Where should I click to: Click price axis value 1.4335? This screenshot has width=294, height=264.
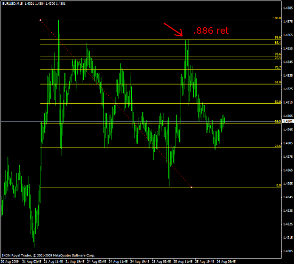click(288, 76)
